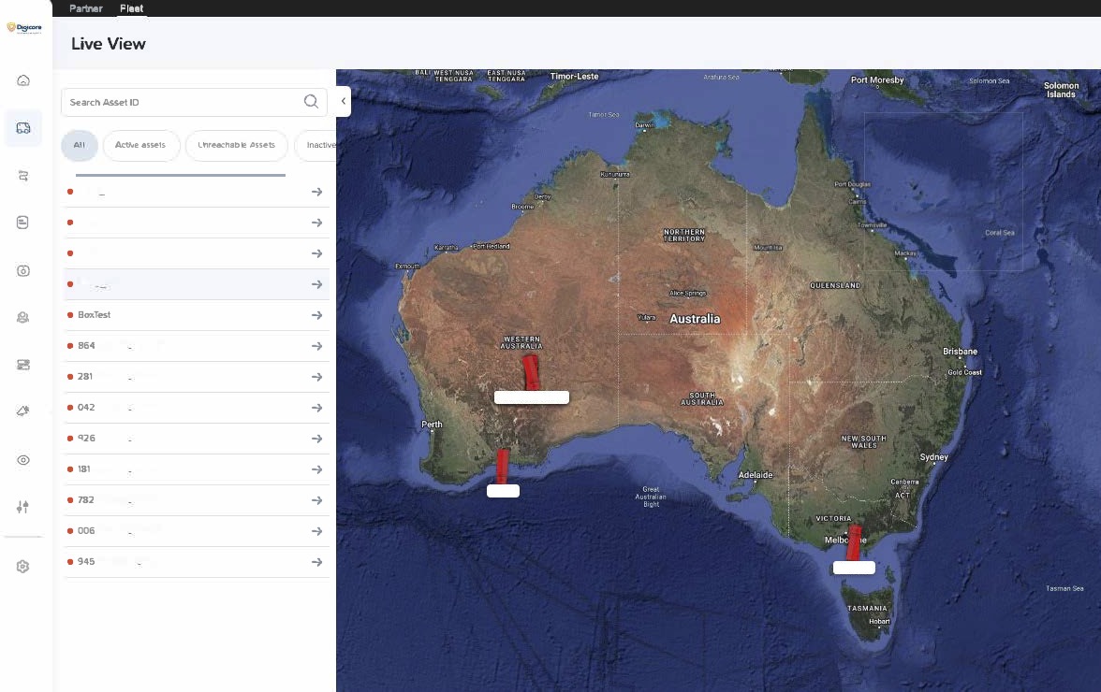This screenshot has height=692, width=1101.
Task: Filter by Active assets
Action: point(140,145)
